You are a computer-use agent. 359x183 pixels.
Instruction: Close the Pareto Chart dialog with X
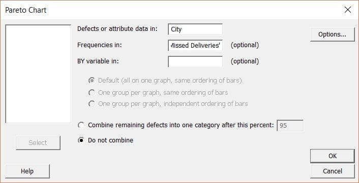tap(347, 10)
